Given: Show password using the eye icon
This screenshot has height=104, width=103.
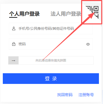Looking at the screenshot, I should (88, 44).
